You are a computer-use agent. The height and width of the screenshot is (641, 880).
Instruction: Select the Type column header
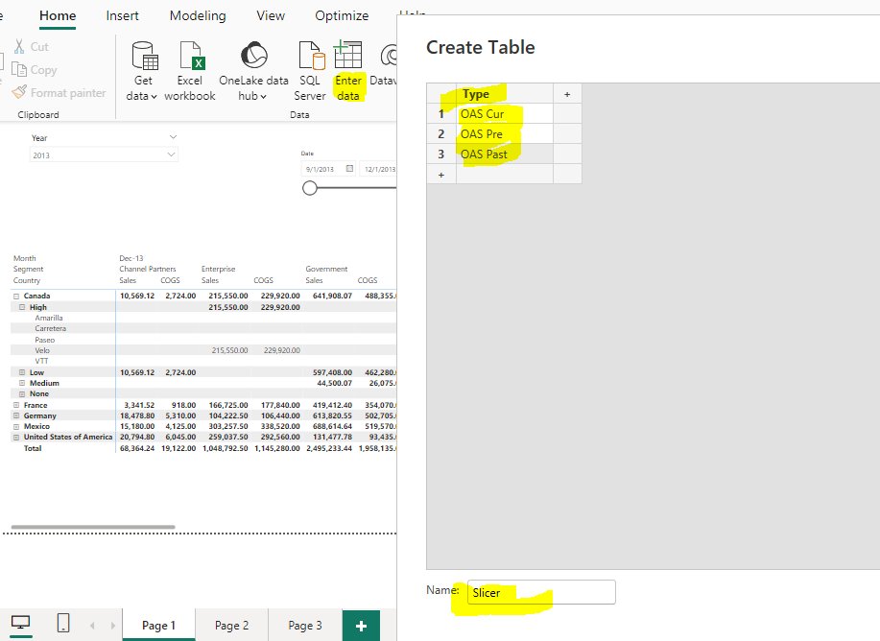pos(505,94)
